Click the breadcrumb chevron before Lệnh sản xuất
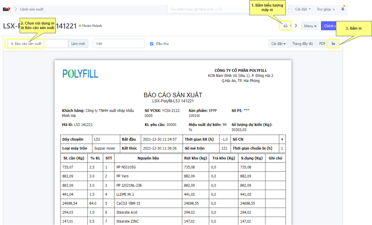 click(16, 9)
